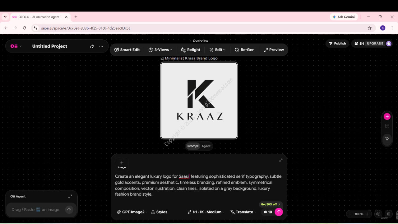Click the zoom in plus button
The height and width of the screenshot is (224, 398).
(x=367, y=214)
